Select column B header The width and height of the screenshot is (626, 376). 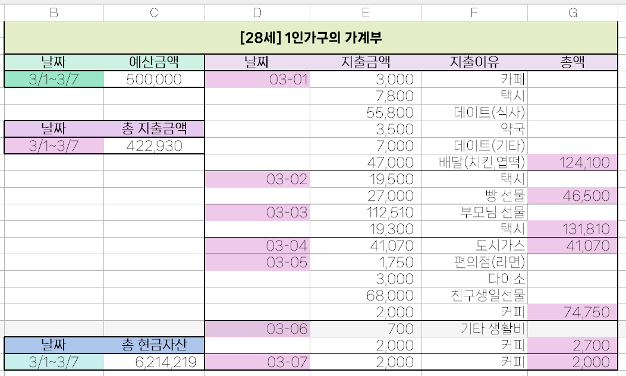(54, 12)
